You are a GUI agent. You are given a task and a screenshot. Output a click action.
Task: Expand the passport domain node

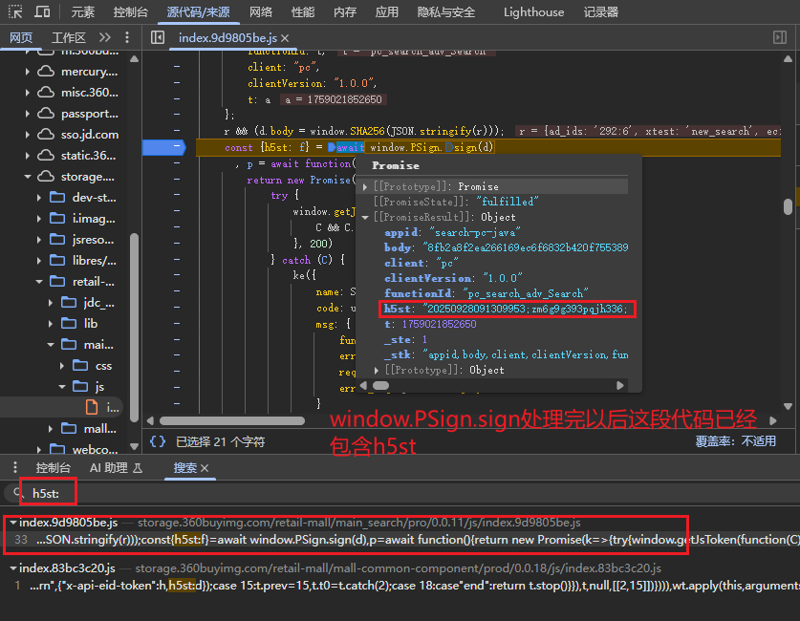(x=27, y=113)
